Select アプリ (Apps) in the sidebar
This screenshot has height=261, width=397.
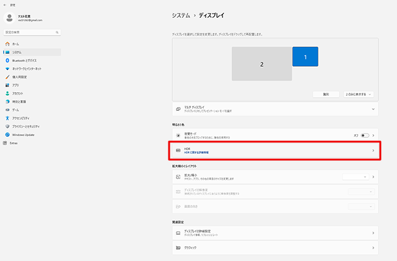(15, 85)
